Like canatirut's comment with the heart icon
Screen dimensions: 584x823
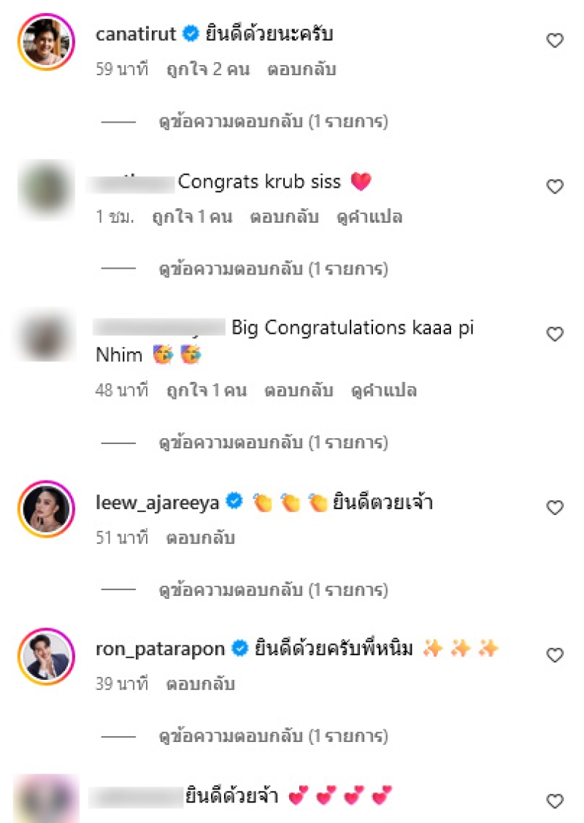point(555,40)
